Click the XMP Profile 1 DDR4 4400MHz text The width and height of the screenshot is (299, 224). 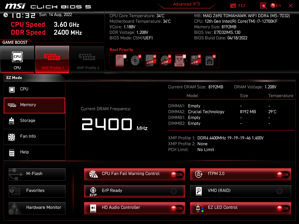click(230, 138)
